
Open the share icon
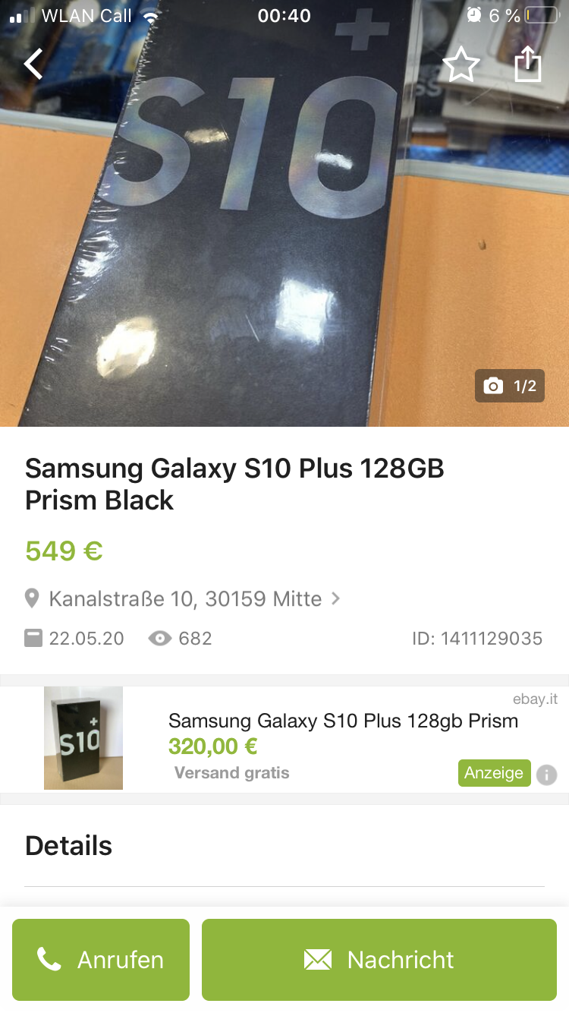click(528, 64)
